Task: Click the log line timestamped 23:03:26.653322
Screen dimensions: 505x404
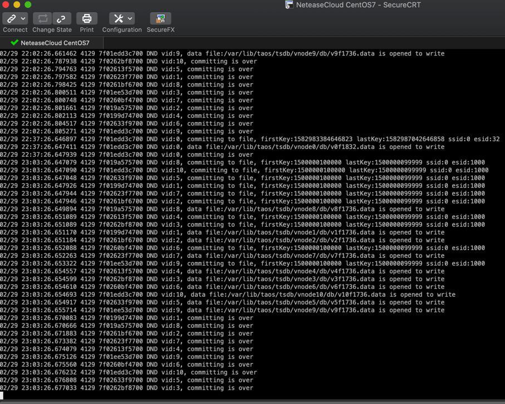Action: click(x=243, y=263)
